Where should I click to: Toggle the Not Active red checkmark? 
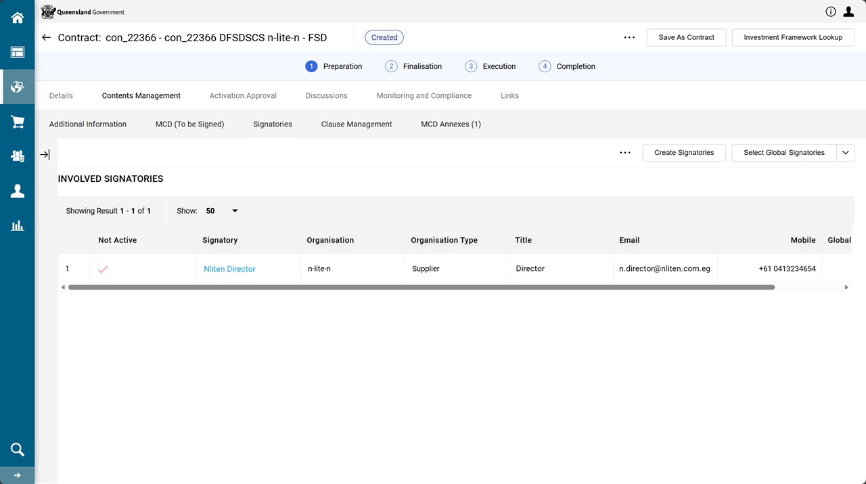pos(103,269)
